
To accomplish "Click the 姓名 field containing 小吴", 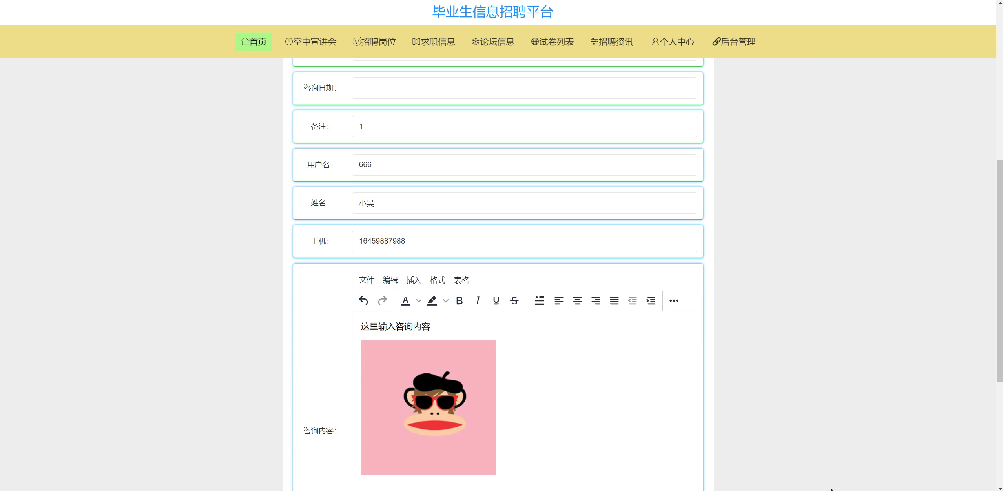I will [524, 203].
